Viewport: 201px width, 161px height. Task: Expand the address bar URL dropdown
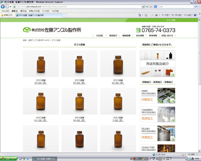(143, 7)
